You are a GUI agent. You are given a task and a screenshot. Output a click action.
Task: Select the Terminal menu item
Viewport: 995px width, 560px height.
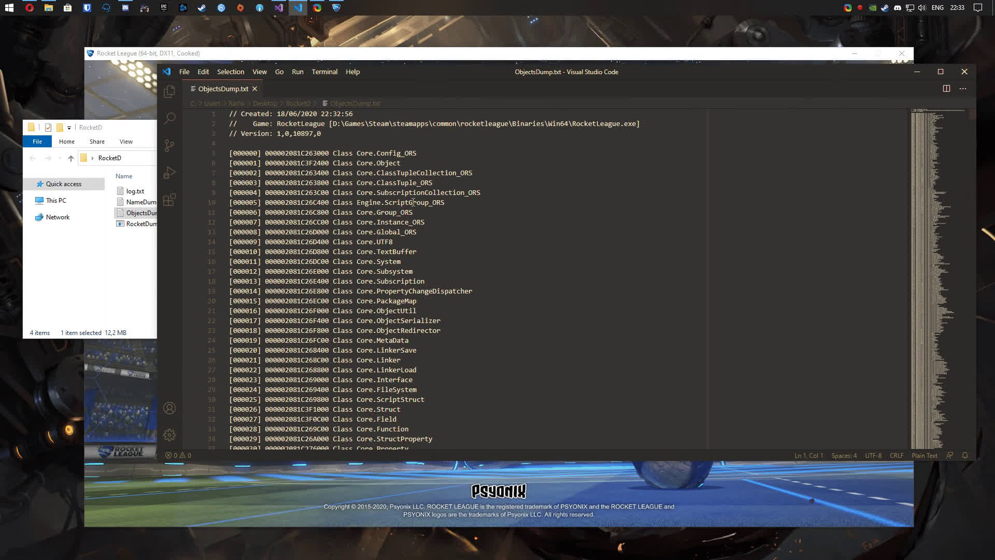324,71
